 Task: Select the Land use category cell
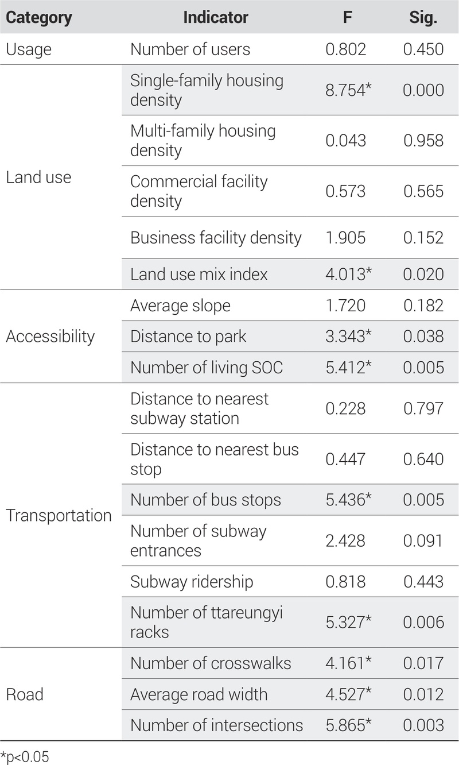point(38,177)
